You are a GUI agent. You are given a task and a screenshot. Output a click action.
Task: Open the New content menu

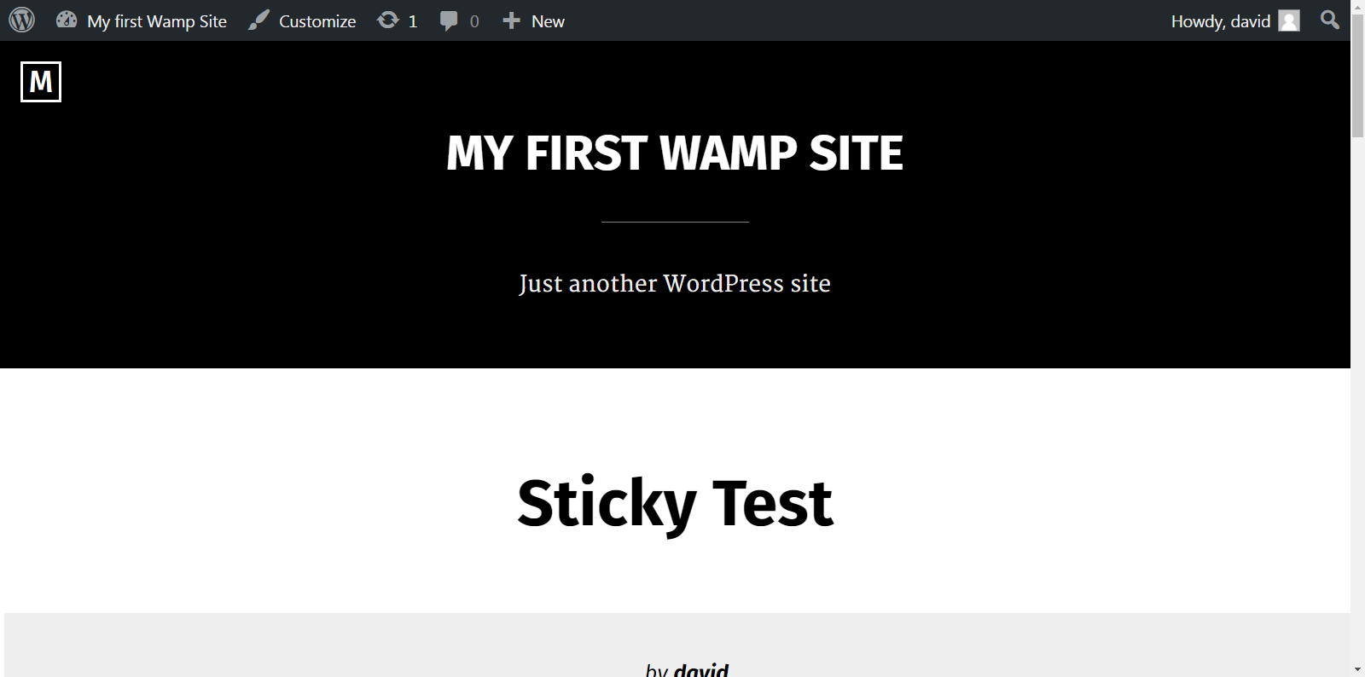coord(533,20)
